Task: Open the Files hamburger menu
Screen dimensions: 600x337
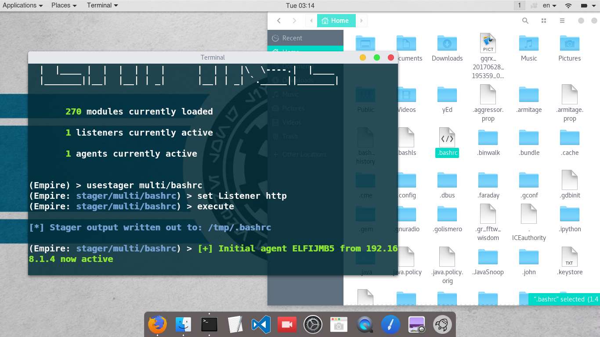Action: click(x=562, y=21)
